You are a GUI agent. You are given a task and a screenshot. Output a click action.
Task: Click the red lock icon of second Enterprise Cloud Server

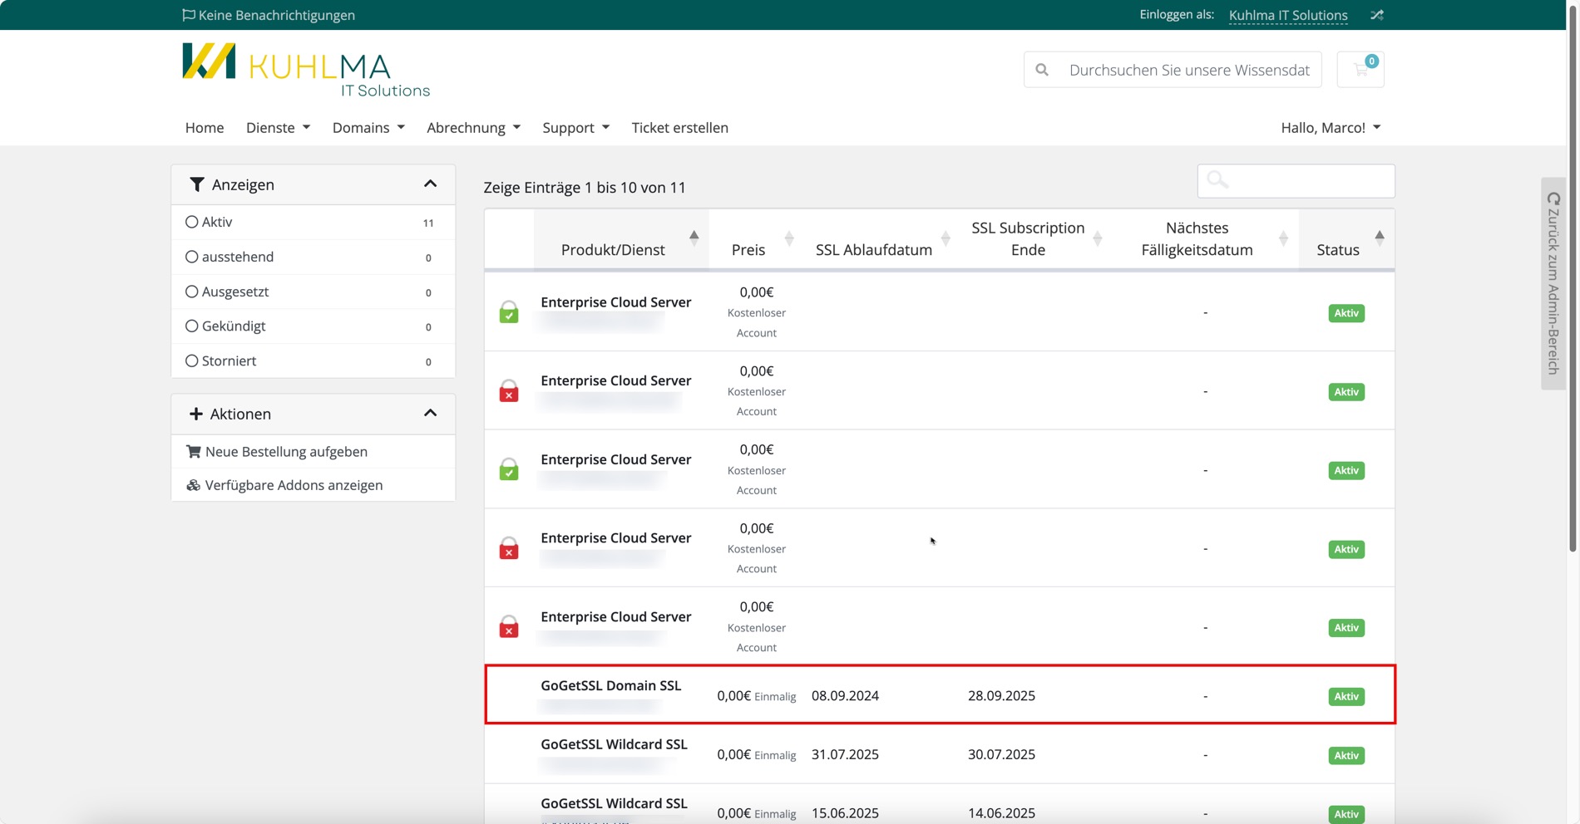(509, 390)
